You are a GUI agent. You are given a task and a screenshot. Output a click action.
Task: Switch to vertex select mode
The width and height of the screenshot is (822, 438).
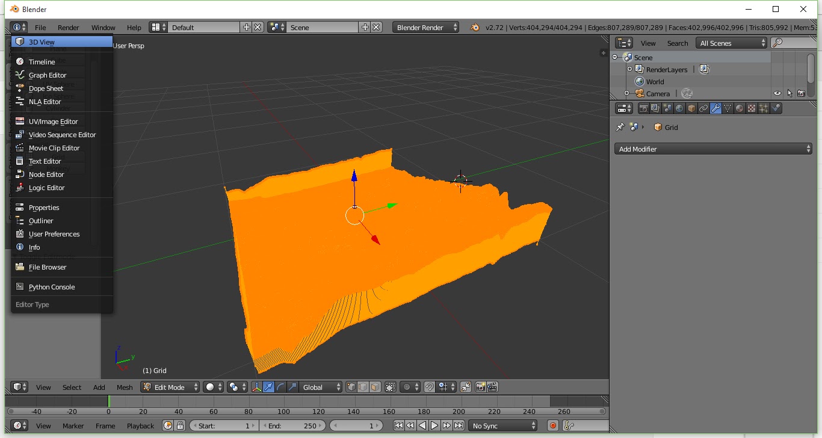[x=352, y=387]
